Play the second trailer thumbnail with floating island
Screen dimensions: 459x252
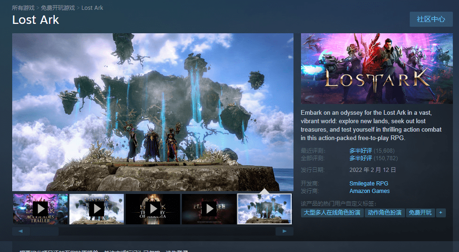tap(97, 209)
